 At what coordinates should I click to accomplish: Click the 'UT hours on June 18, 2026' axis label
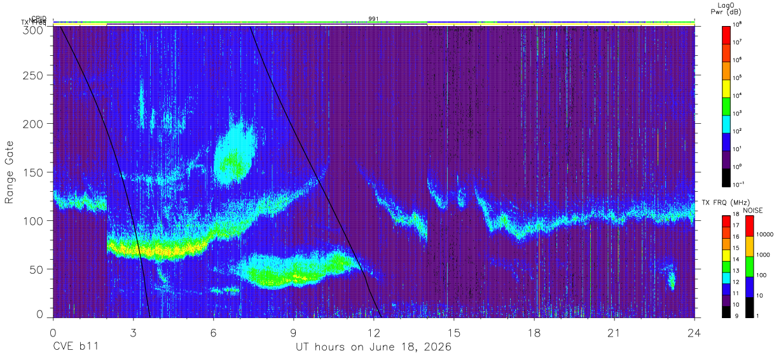[x=373, y=347]
